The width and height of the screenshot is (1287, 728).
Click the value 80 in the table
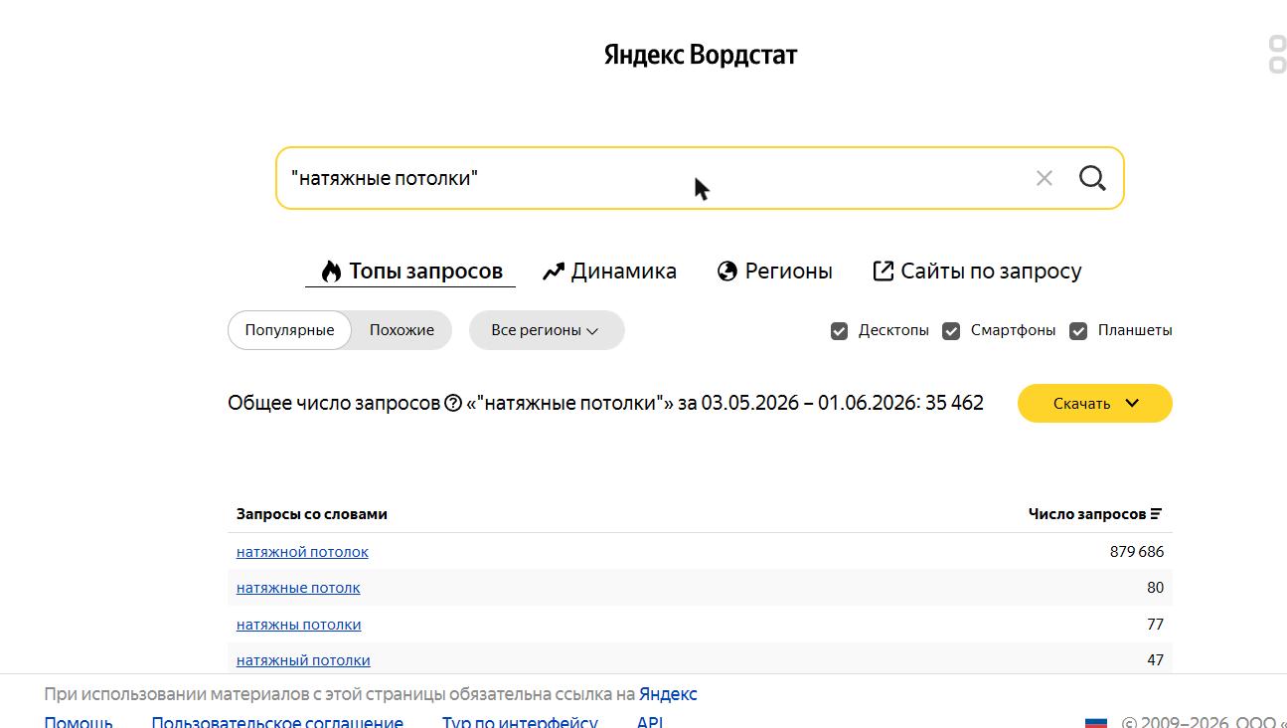click(x=1155, y=588)
